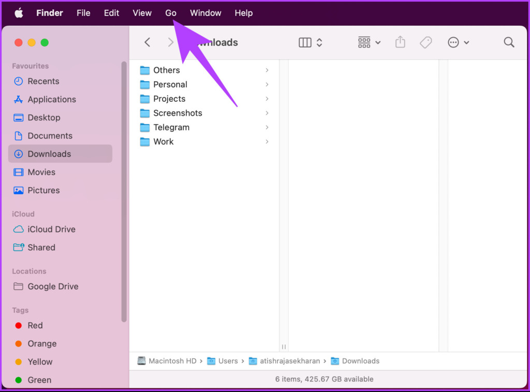This screenshot has width=530, height=392.
Task: Expand the More actions dropdown arrow
Action: pyautogui.click(x=466, y=43)
